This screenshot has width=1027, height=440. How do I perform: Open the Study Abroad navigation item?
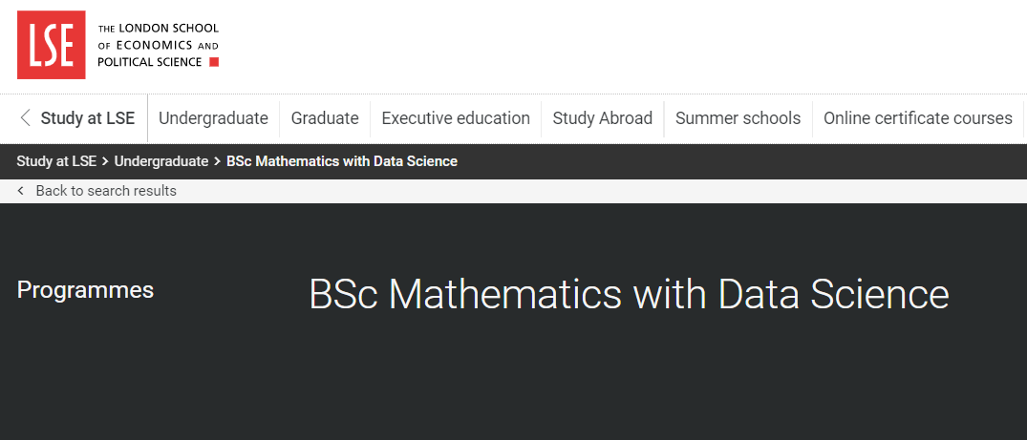pos(603,118)
